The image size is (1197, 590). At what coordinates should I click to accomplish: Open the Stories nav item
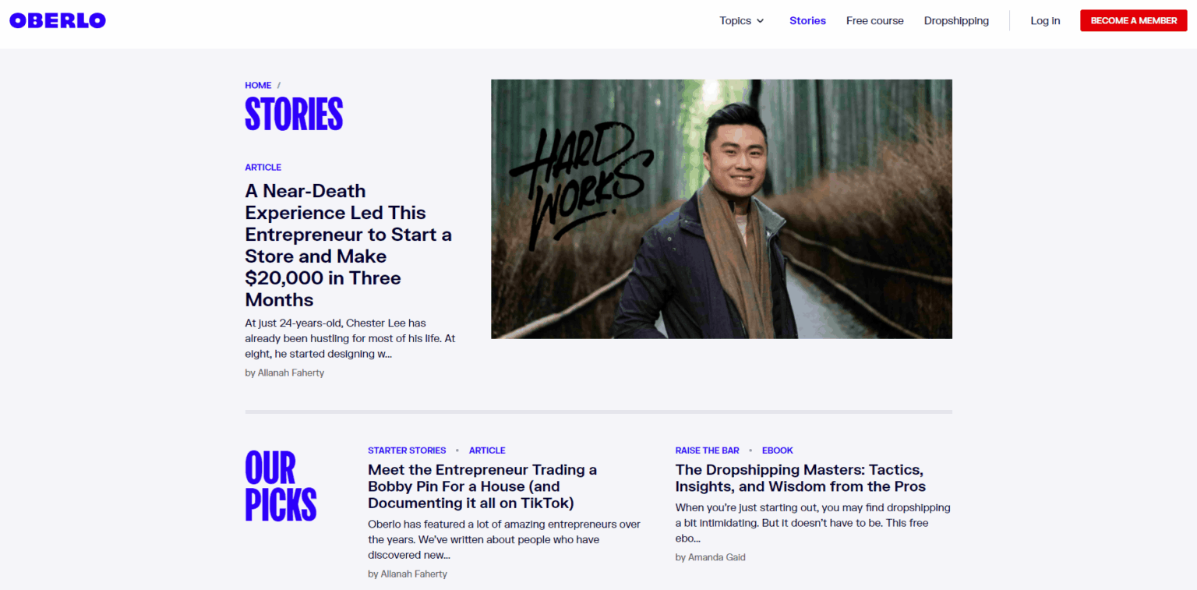coord(807,21)
